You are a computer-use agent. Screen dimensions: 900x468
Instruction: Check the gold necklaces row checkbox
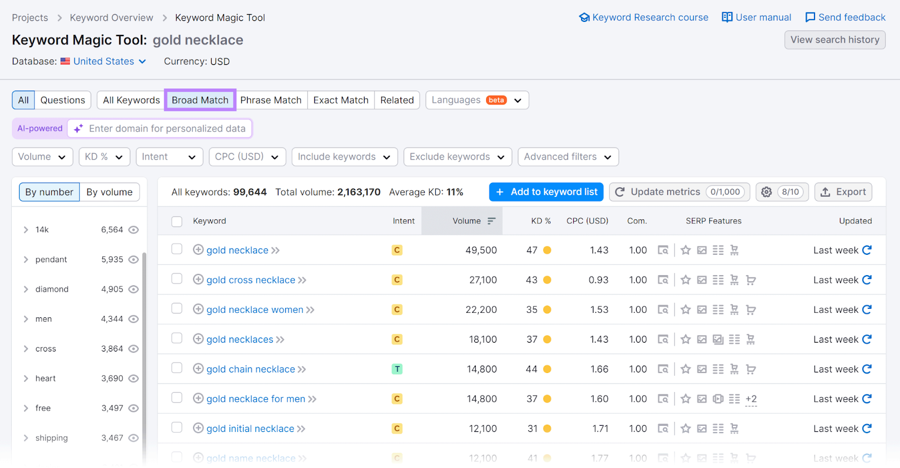point(177,339)
